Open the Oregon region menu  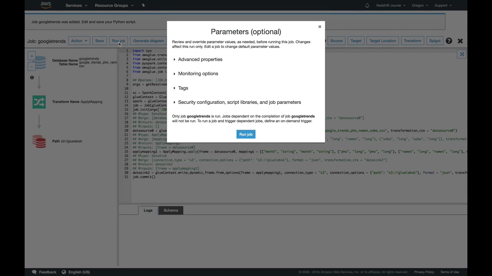pos(419,5)
